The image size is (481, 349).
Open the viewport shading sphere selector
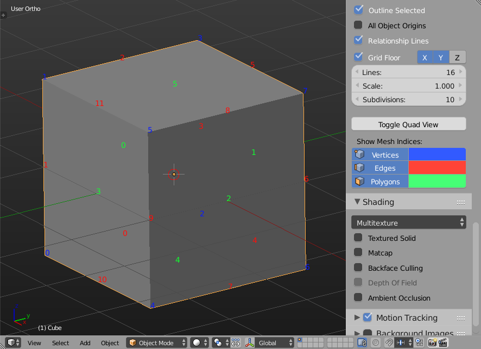(199, 342)
